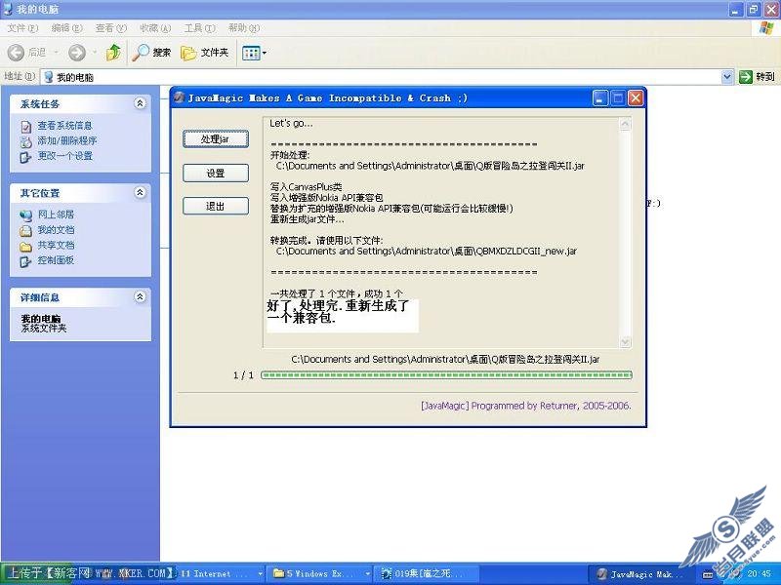Open the Back button history dropdown arrow
The width and height of the screenshot is (781, 585).
[56, 53]
